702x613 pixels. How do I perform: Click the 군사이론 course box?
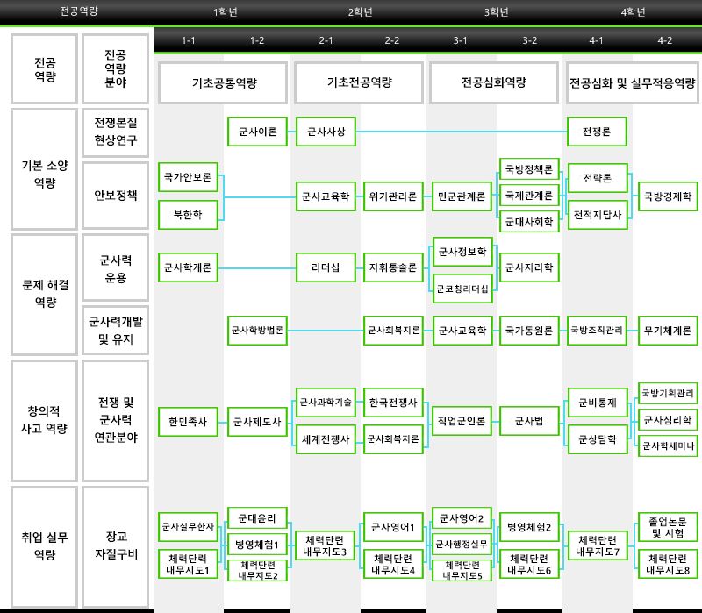tap(257, 132)
